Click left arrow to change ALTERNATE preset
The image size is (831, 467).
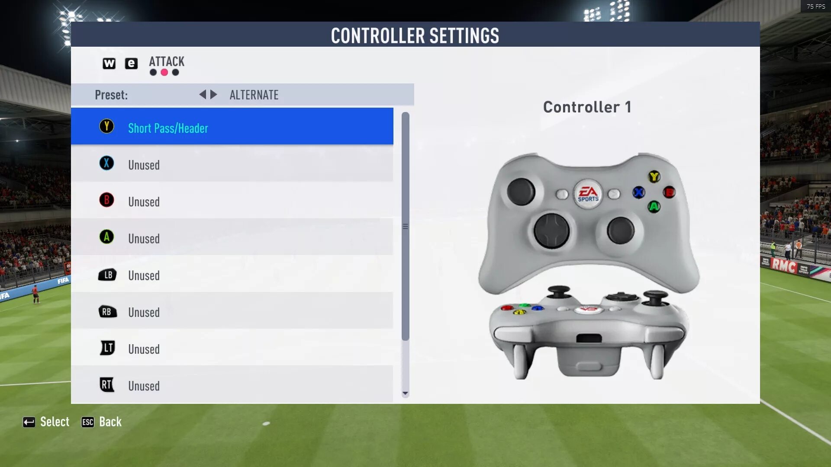click(203, 94)
